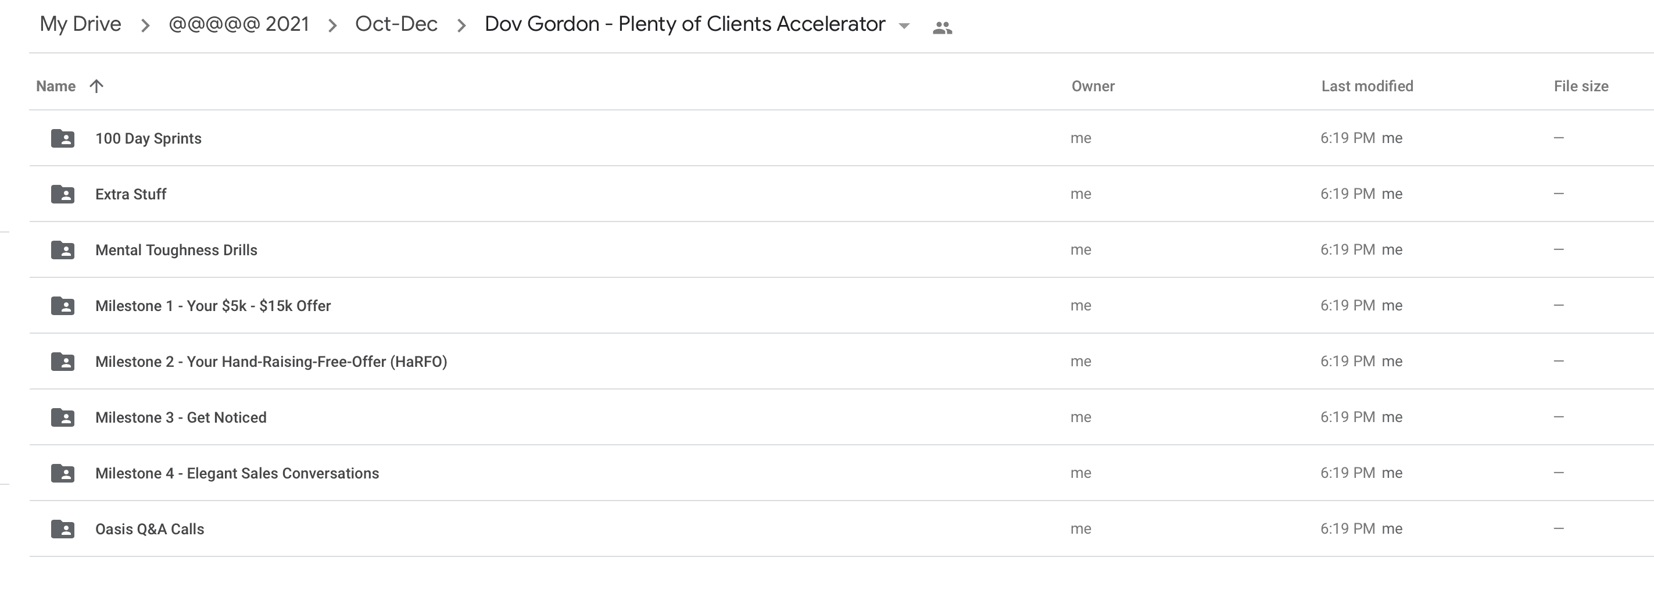The width and height of the screenshot is (1654, 593).
Task: Sort the list by the Name column header
Action: coord(56,86)
